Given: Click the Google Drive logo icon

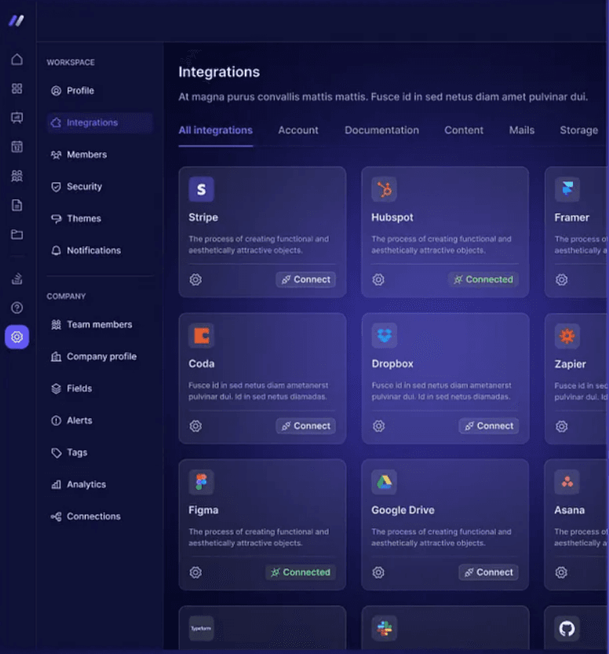Looking at the screenshot, I should (x=385, y=482).
